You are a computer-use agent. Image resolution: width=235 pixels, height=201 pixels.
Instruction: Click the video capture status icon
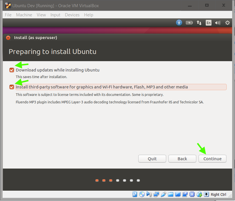tap(185, 194)
